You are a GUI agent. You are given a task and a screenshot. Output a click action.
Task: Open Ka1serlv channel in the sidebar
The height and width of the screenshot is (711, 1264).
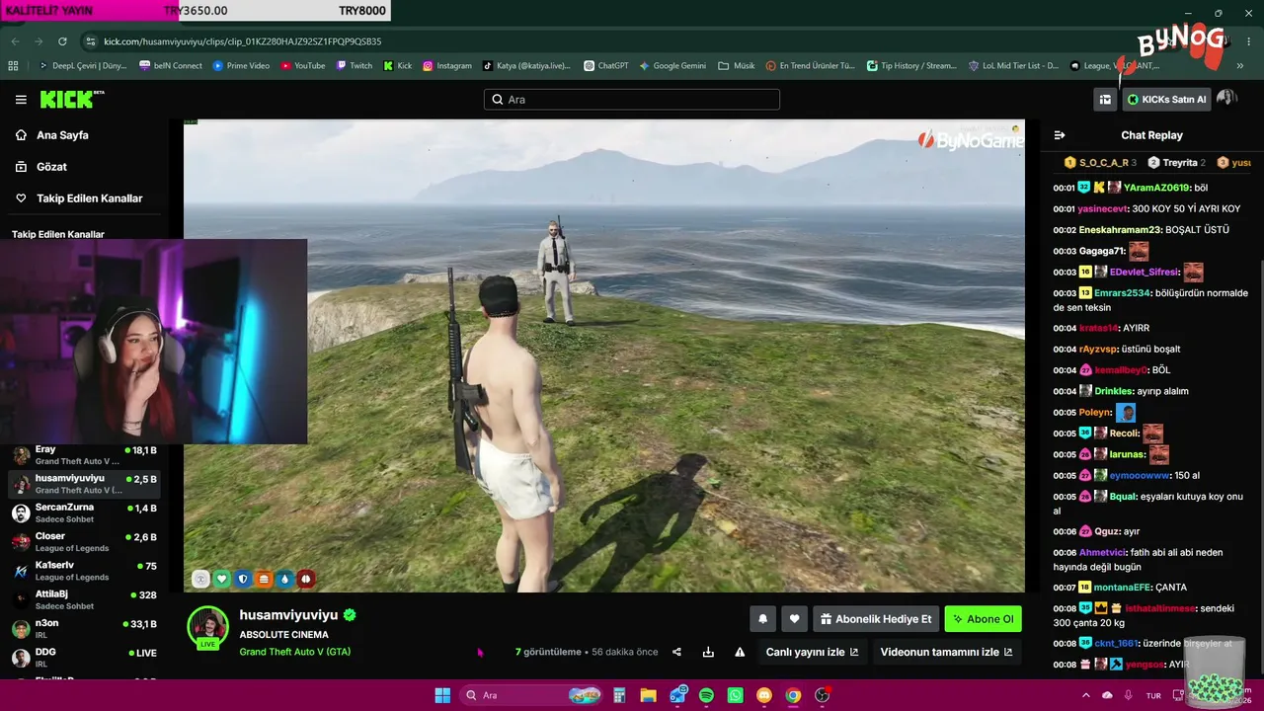click(84, 571)
